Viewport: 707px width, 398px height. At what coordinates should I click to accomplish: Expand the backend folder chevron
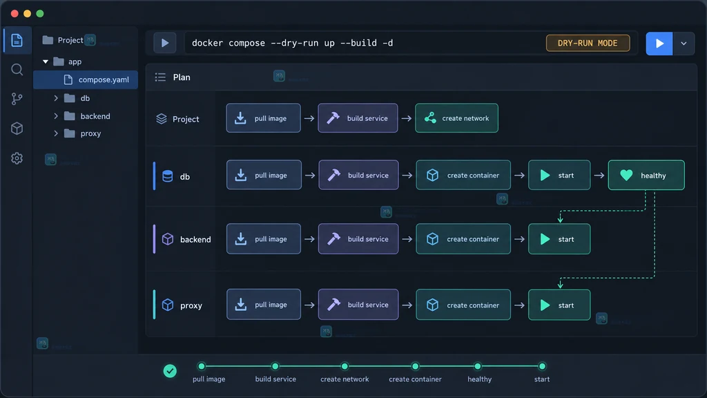point(56,116)
